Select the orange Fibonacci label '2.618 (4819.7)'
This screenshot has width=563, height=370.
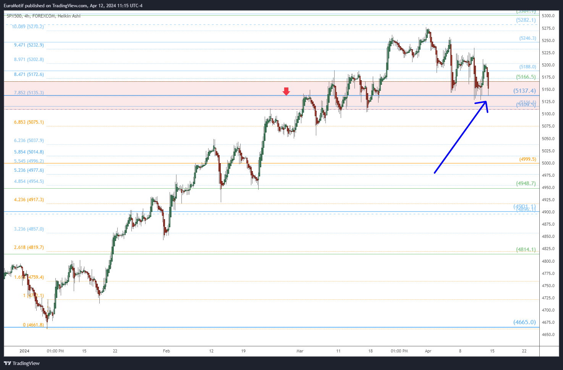(29, 247)
